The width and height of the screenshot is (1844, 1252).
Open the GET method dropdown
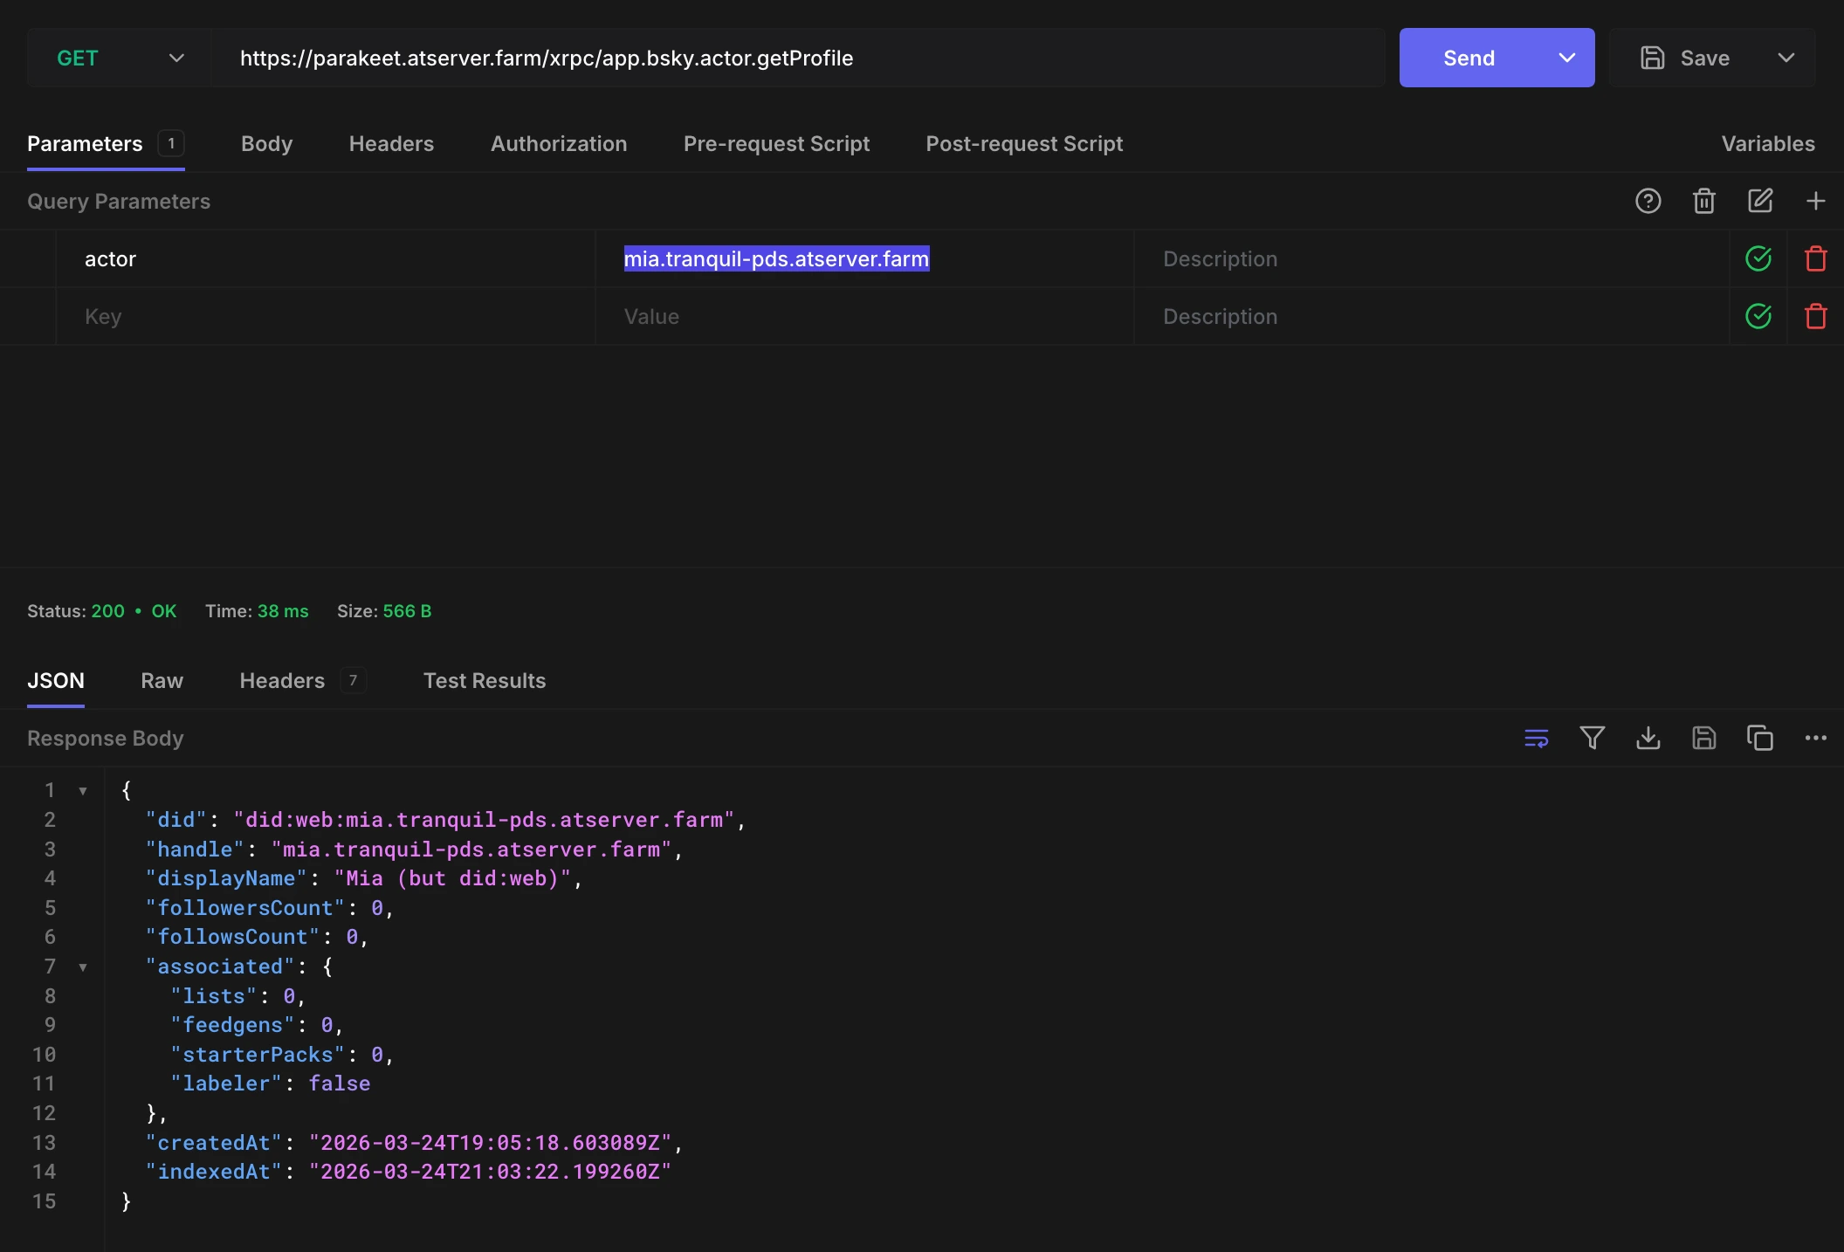[x=120, y=58]
